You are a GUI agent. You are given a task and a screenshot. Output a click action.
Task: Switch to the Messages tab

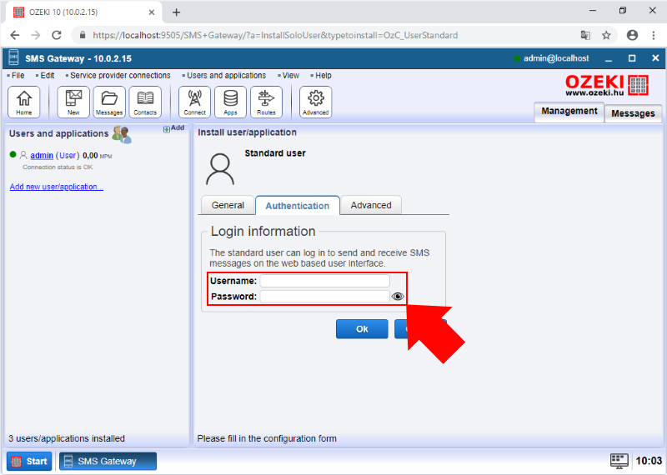(x=633, y=113)
